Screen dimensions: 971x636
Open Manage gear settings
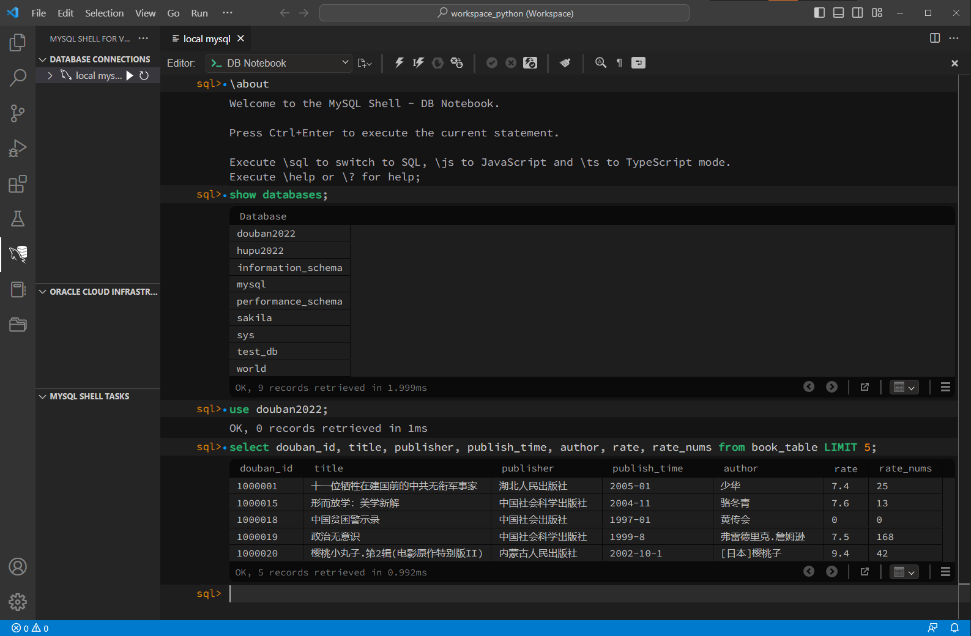(x=18, y=602)
